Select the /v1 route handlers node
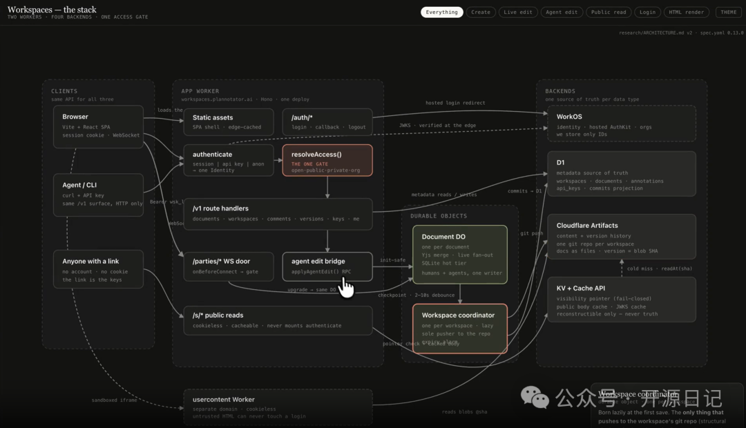This screenshot has height=428, width=746. tap(278, 214)
